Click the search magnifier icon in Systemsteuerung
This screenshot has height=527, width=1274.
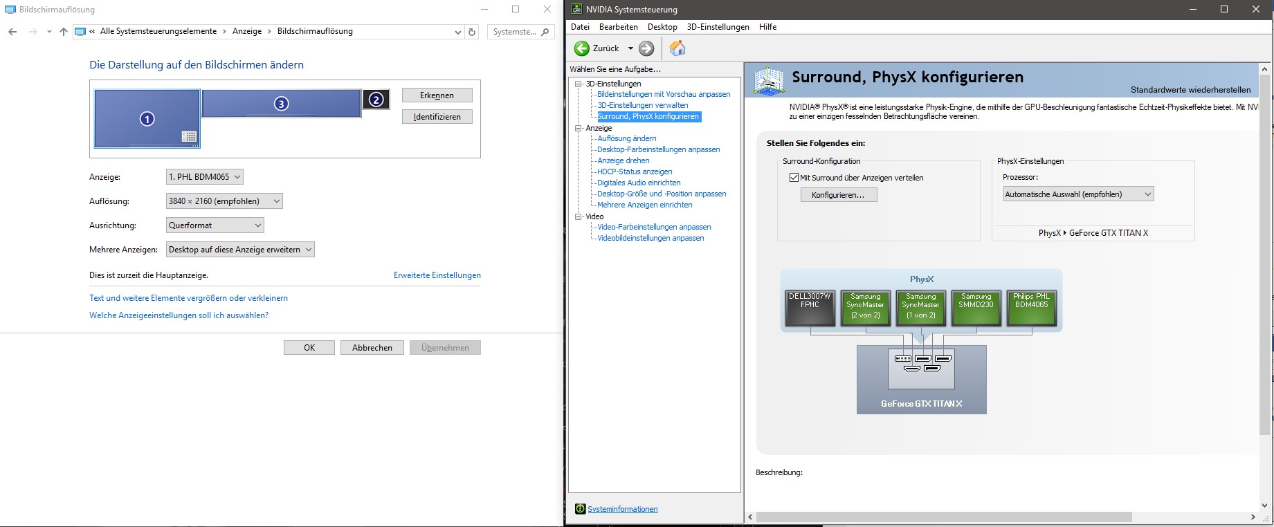(x=545, y=32)
